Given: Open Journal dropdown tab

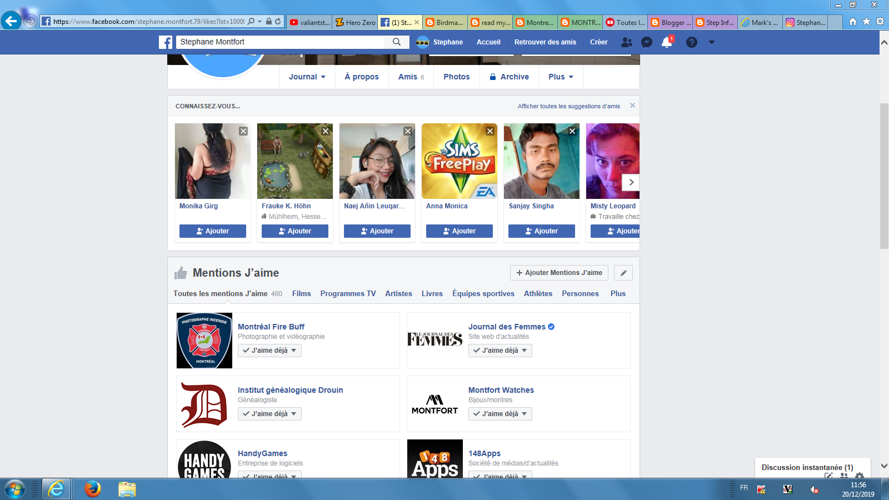Looking at the screenshot, I should pyautogui.click(x=307, y=77).
